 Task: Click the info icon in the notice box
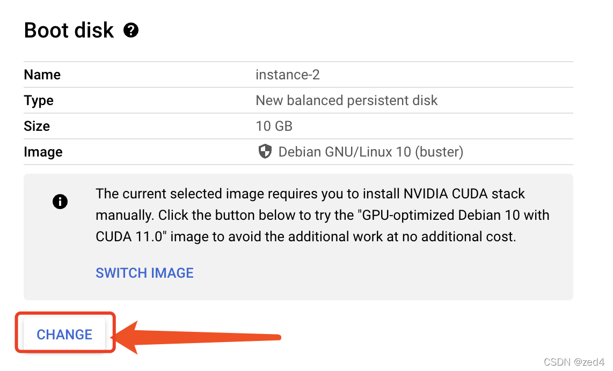click(60, 202)
